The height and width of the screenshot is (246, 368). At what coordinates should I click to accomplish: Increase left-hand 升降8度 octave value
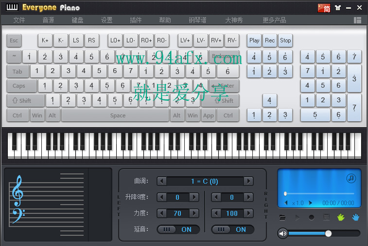194,197
